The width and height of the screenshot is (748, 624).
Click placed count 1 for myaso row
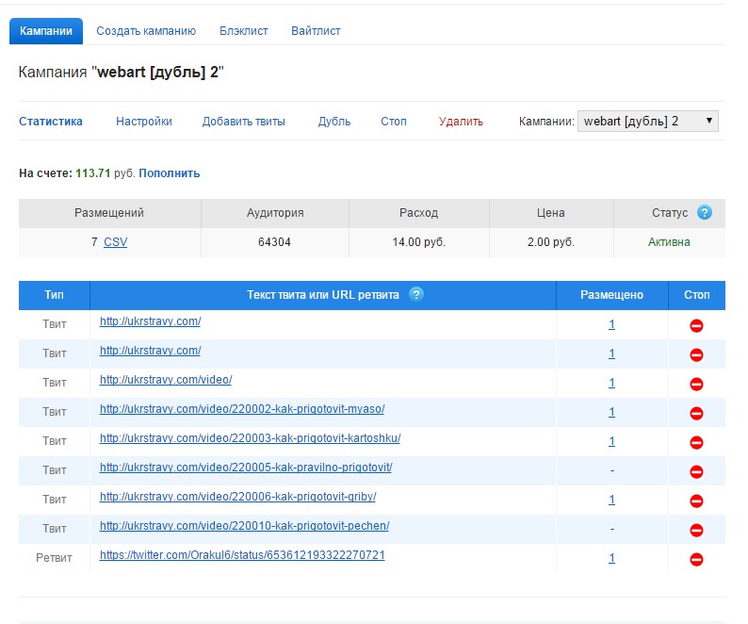(x=611, y=412)
